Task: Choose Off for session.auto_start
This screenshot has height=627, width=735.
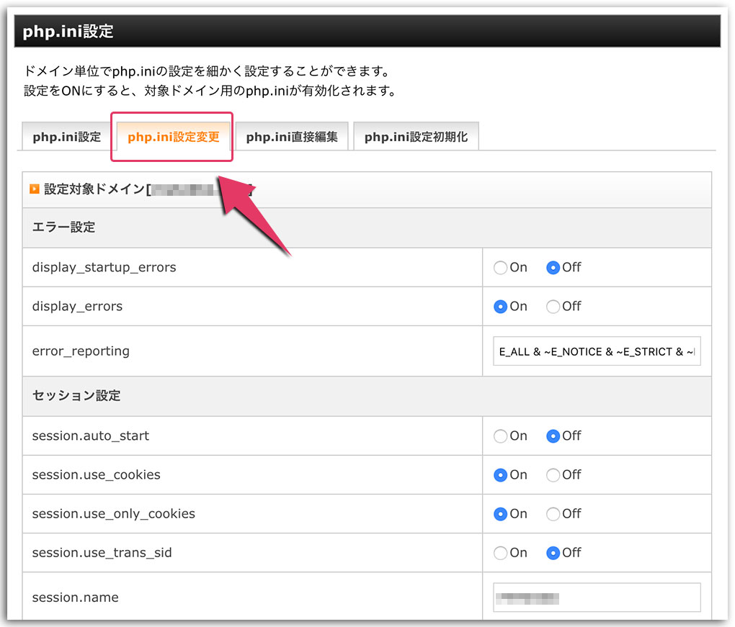Action: pyautogui.click(x=553, y=436)
